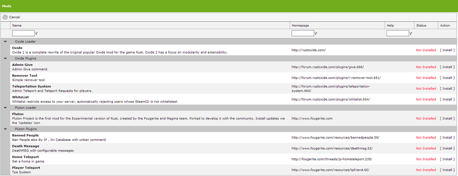Click 'Simple remover tool' description text
The image size is (458, 176).
[29, 80]
